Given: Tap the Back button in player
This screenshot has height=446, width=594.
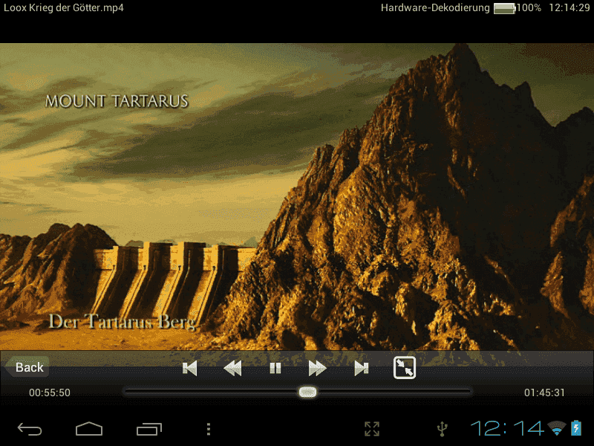Looking at the screenshot, I should click(27, 367).
